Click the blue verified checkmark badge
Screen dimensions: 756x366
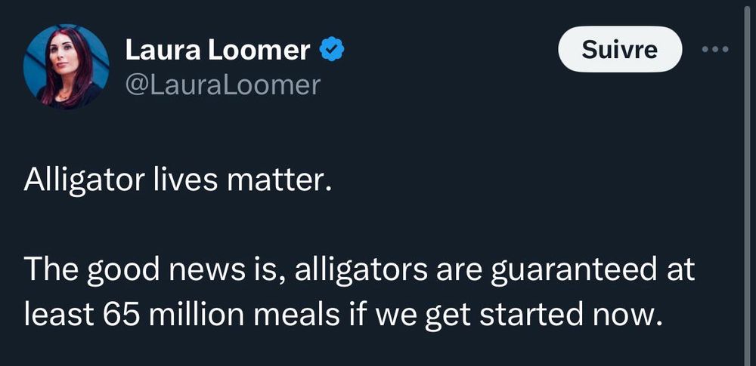pyautogui.click(x=332, y=50)
